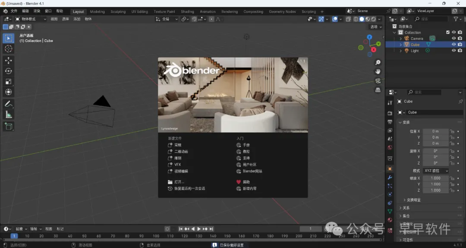Toggle X-ray display in header

(x=348, y=19)
